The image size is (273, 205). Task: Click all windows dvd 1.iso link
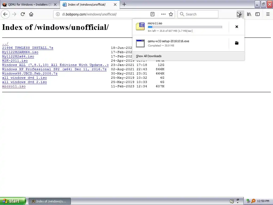24,78
